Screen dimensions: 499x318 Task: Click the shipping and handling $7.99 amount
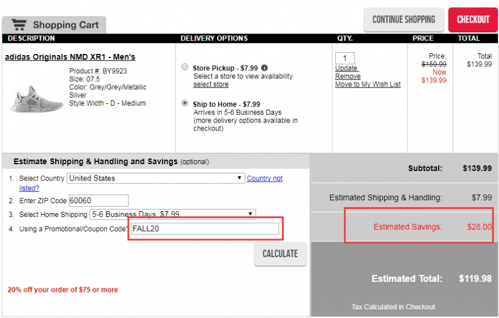(x=482, y=197)
